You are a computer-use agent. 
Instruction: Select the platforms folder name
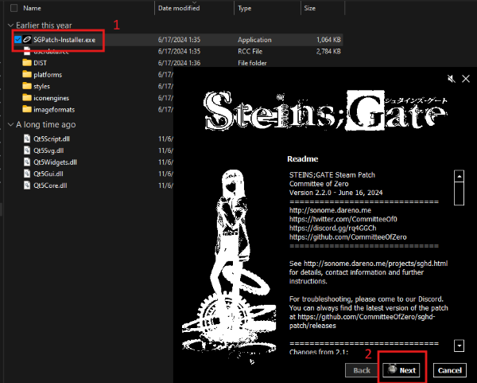(48, 74)
